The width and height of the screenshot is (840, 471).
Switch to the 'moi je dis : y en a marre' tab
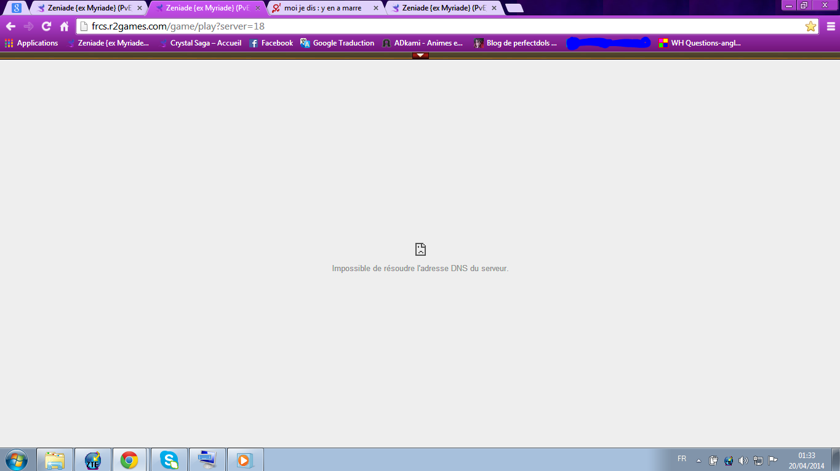tap(322, 8)
